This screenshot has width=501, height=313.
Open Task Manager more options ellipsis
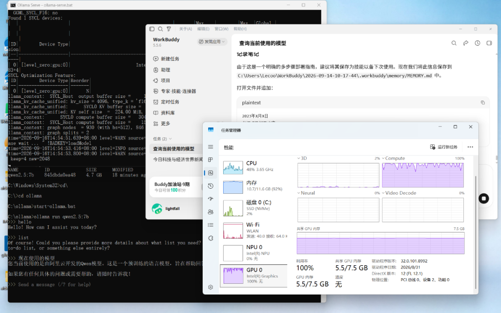(x=470, y=147)
